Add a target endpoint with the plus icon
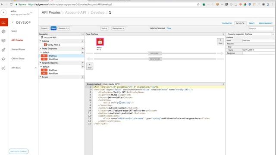The image size is (276, 155). (82, 63)
